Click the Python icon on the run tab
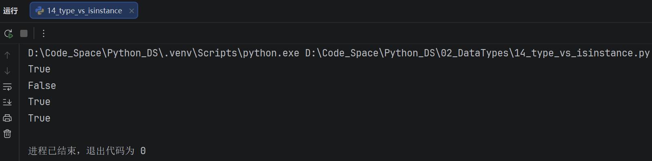The image size is (652, 161). tap(40, 11)
